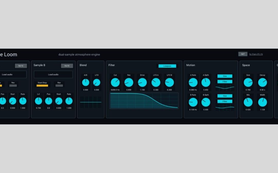Viewport: 278px width, 173px height.
Task: Open LFO A Filter destination selector
Action: coord(225,82)
